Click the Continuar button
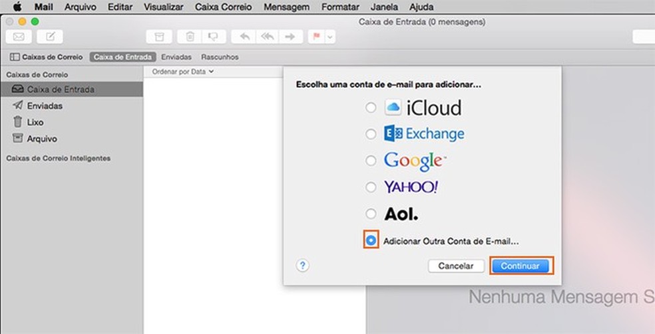This screenshot has height=334, width=655. click(x=520, y=266)
